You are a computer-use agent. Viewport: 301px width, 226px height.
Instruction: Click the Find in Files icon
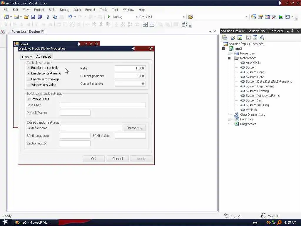190,17
